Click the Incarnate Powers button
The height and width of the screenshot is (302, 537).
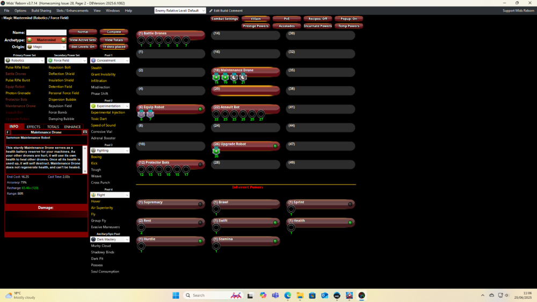318,26
